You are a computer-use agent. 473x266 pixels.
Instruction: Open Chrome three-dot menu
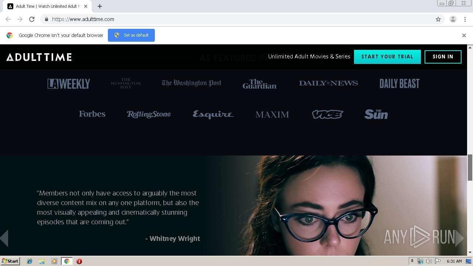click(x=465, y=19)
